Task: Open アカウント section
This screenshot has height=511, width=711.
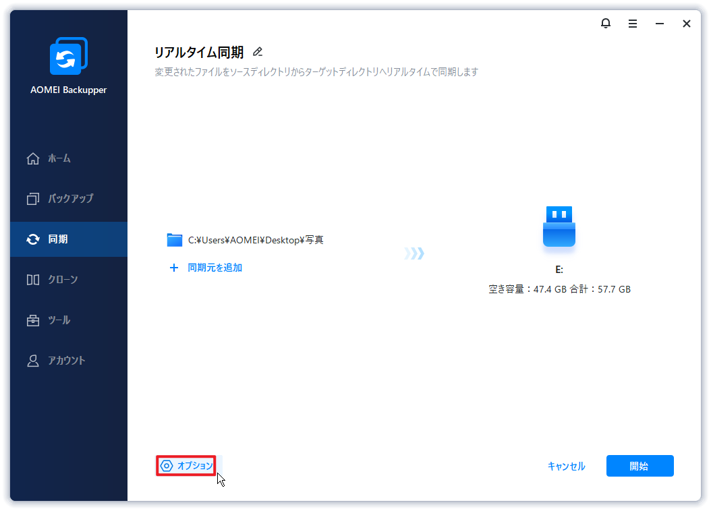Action: click(x=67, y=361)
